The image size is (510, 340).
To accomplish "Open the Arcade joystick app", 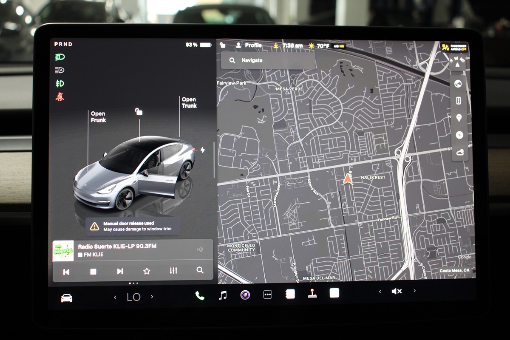I will pos(312,294).
